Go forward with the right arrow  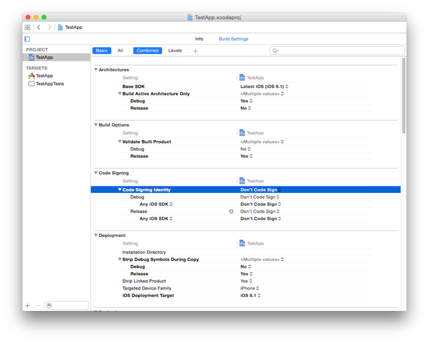point(49,27)
